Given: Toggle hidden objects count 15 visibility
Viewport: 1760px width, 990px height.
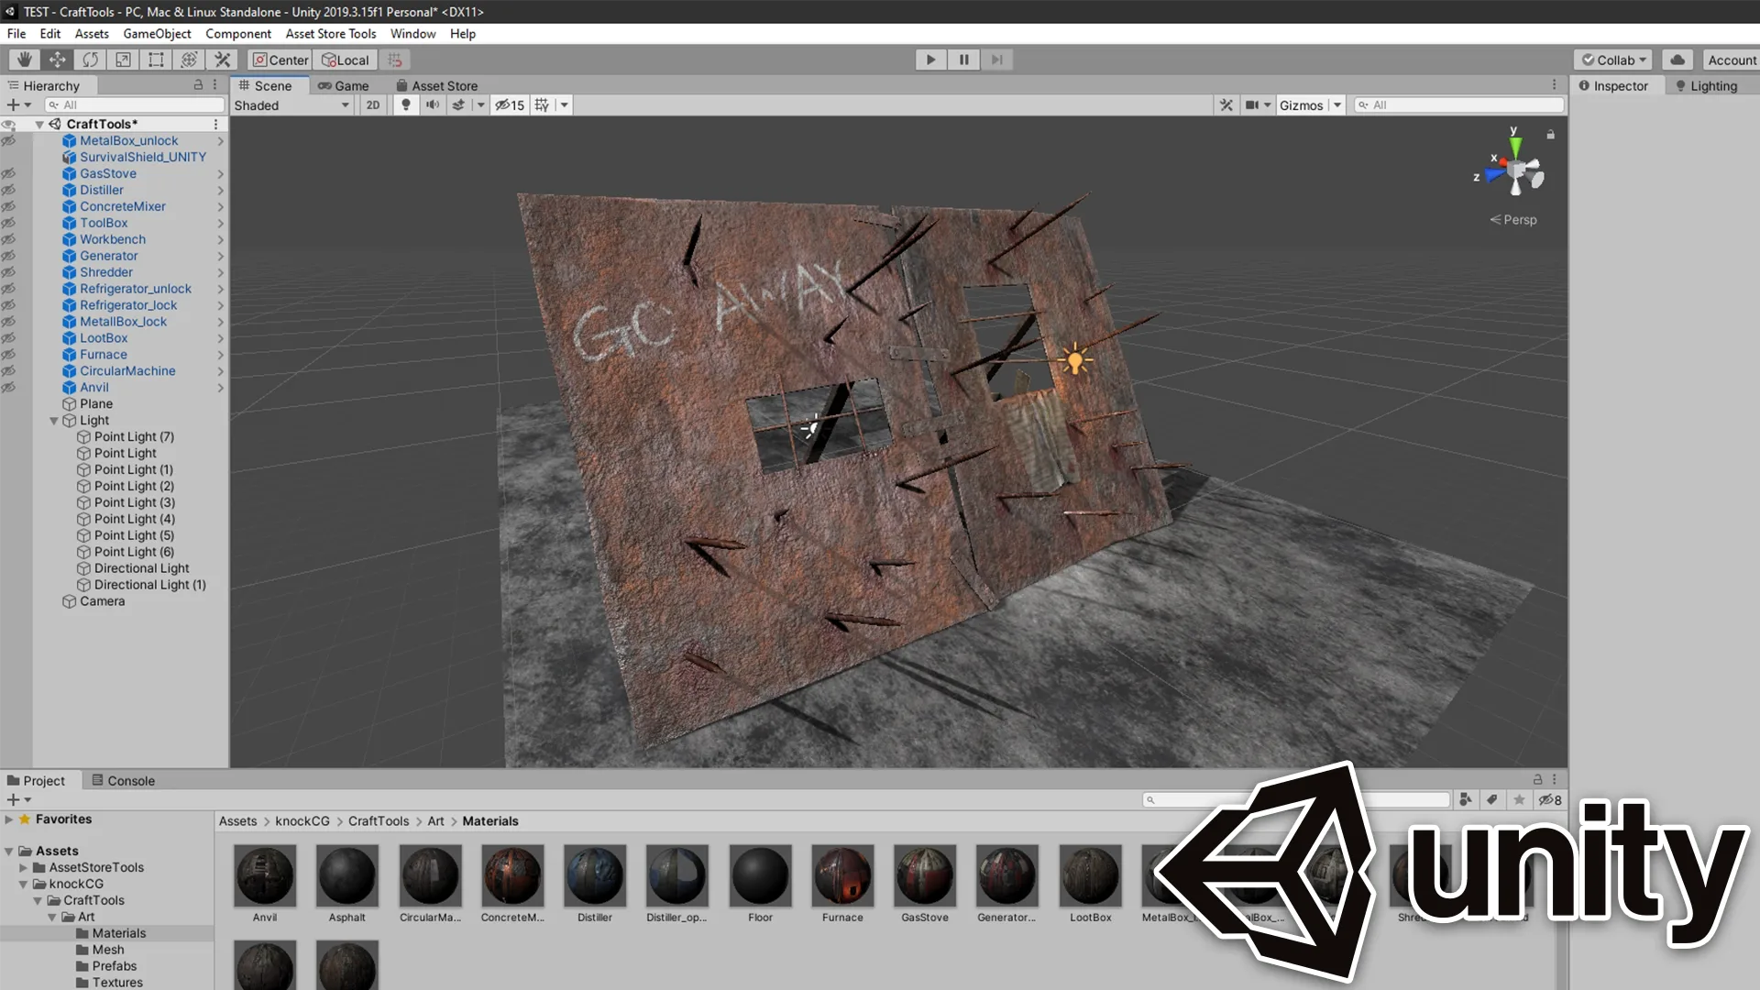Looking at the screenshot, I should [510, 104].
